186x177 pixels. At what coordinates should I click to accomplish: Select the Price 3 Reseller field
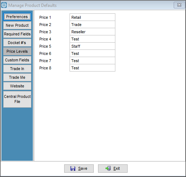point(92,32)
